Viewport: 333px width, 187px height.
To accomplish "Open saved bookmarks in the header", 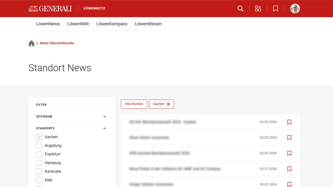I will pos(275,9).
